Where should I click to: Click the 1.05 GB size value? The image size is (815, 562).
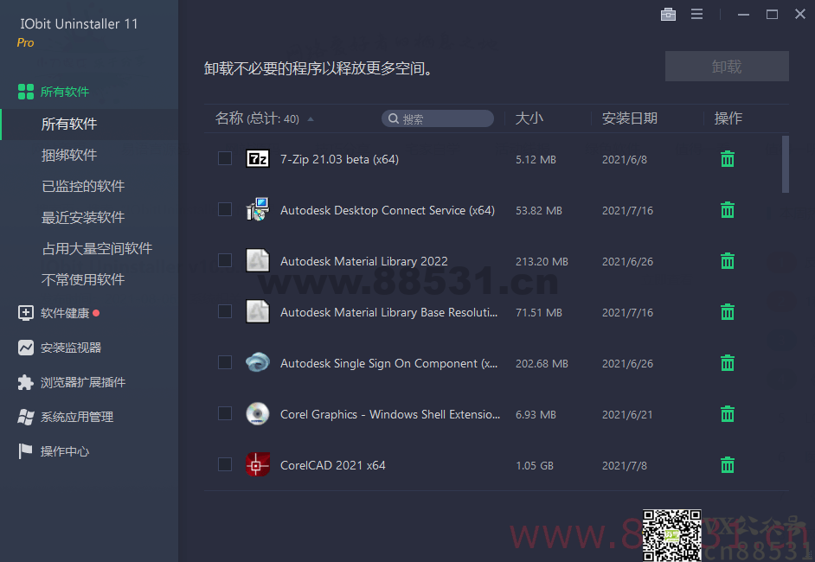[535, 466]
